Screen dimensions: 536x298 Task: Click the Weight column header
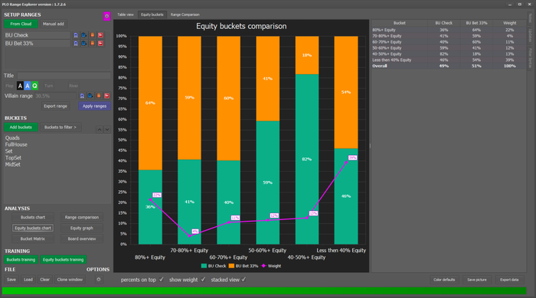(x=509, y=23)
